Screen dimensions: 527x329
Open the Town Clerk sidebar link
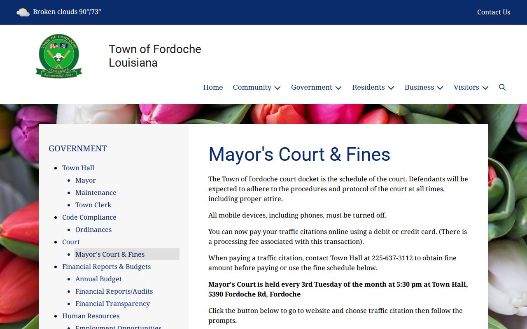93,205
